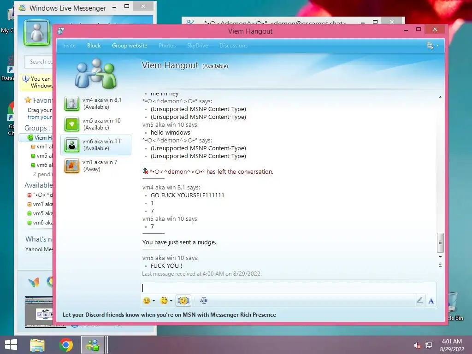This screenshot has height=354, width=472.
Task: Collapse the Available contacts section header
Action: pyautogui.click(x=38, y=185)
